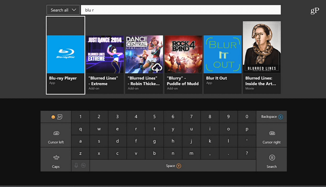Click the emoji symbols keyboard key
The image size is (326, 187).
coord(56,117)
